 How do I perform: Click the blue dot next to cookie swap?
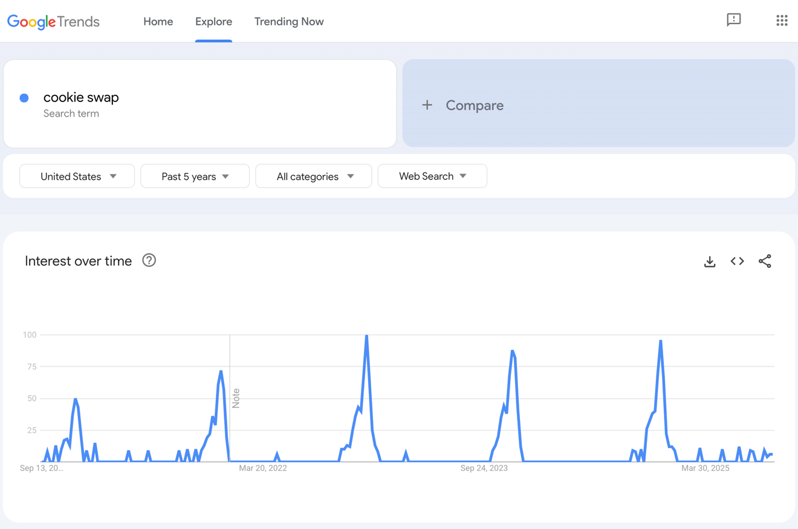click(x=24, y=98)
